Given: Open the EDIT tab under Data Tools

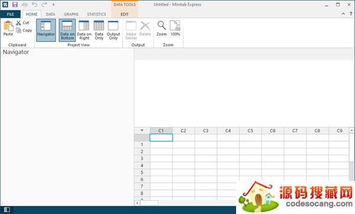Looking at the screenshot, I should (124, 14).
